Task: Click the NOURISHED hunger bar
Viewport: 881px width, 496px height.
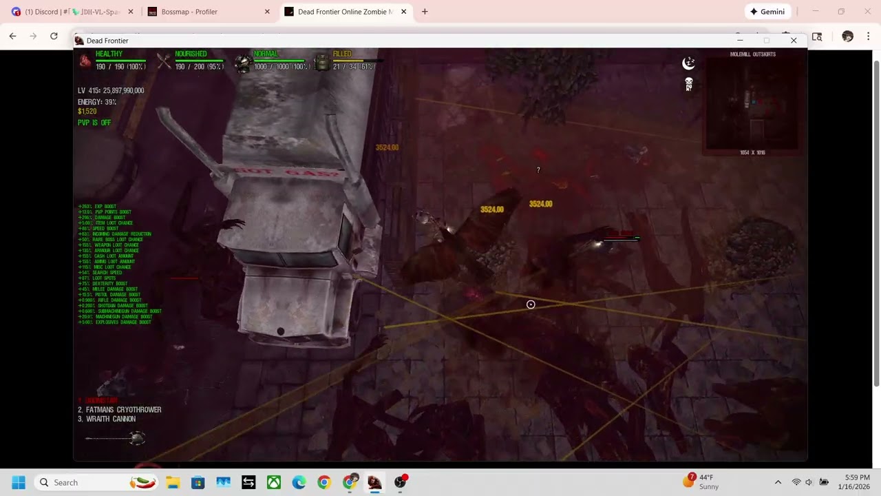Action: click(200, 61)
